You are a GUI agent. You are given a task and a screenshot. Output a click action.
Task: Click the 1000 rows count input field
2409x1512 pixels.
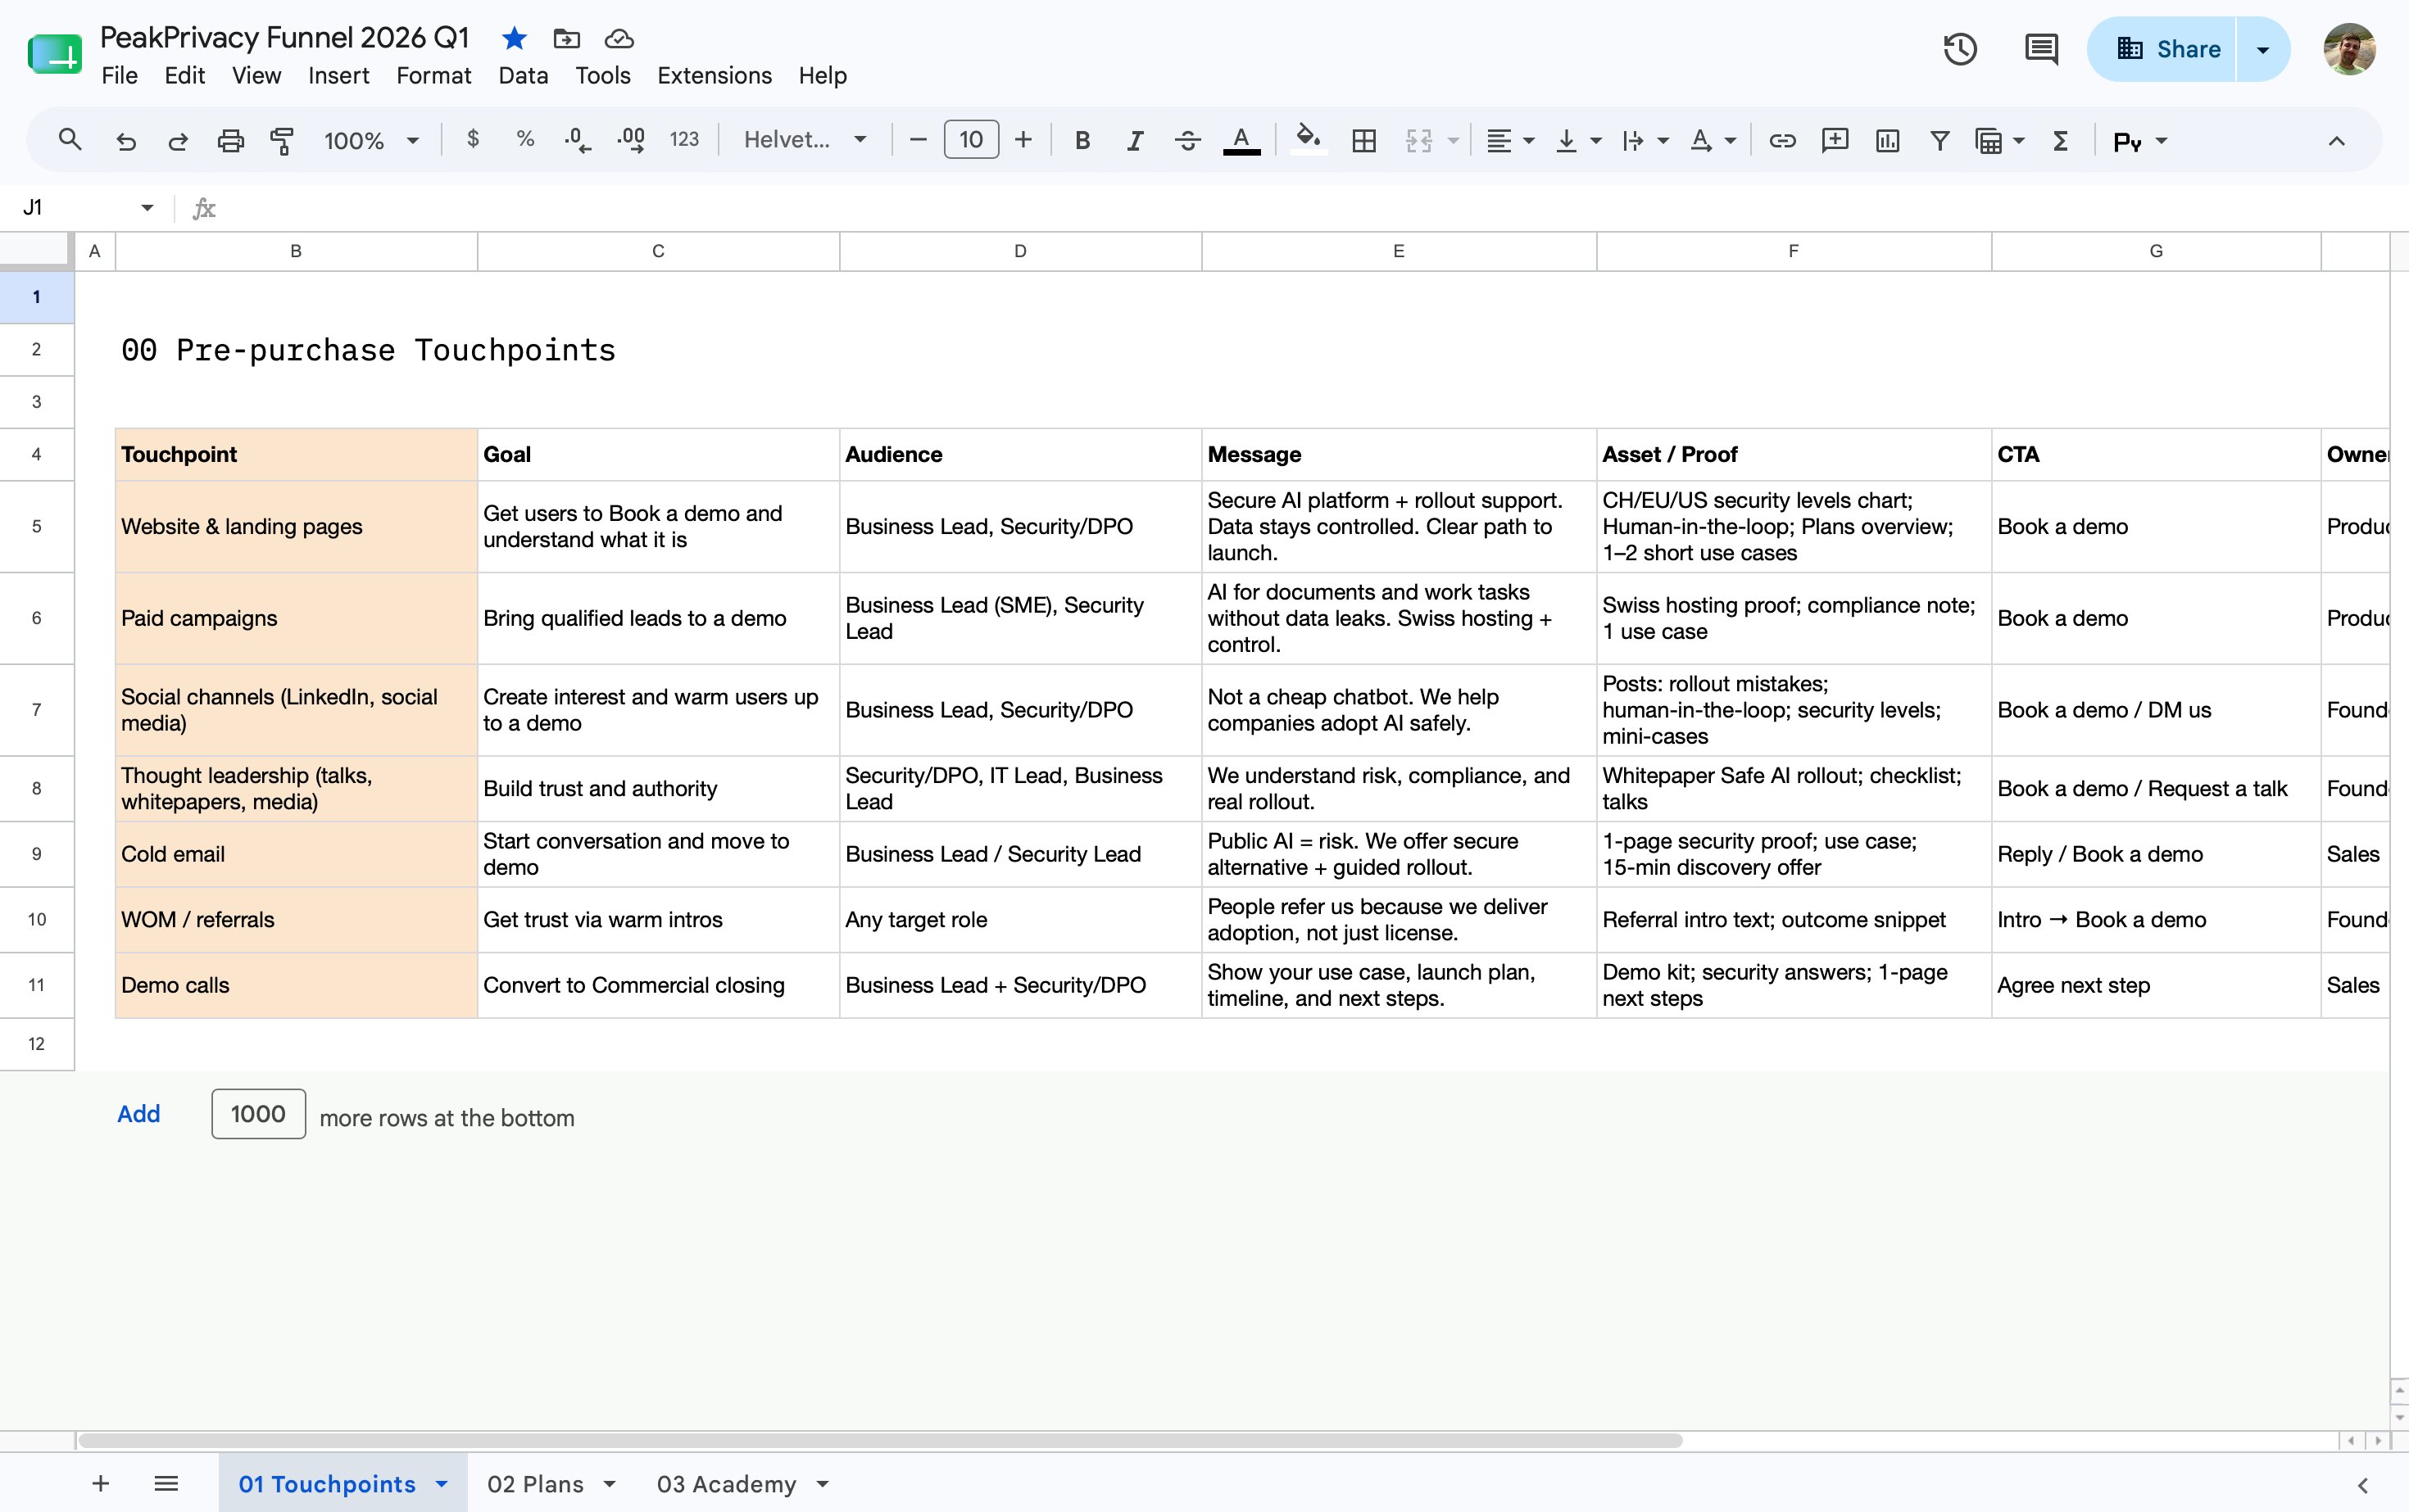click(x=258, y=1114)
